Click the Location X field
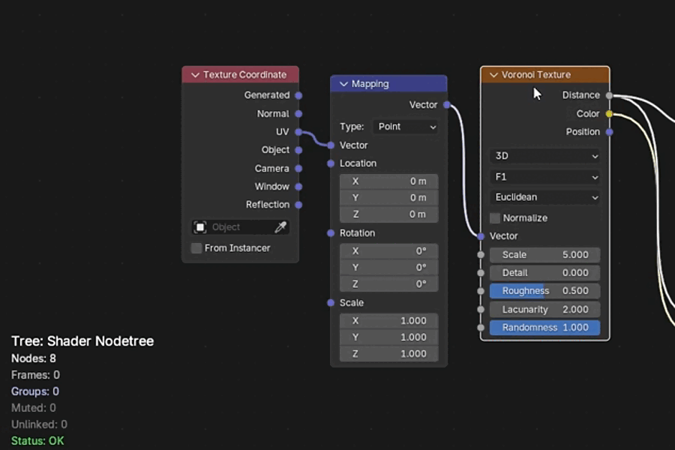This screenshot has height=450, width=675. pyautogui.click(x=389, y=181)
